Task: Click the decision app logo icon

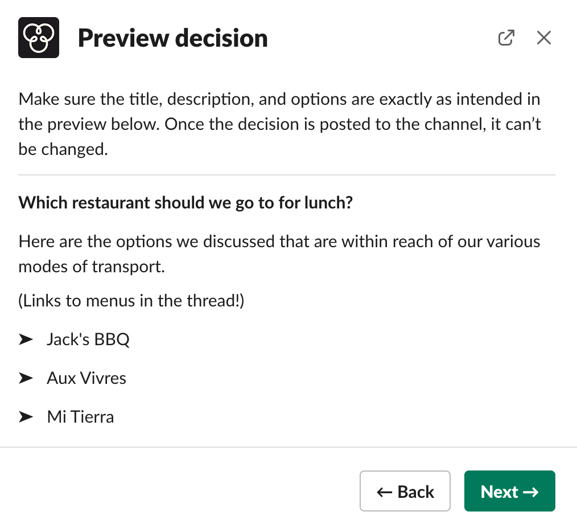Action: pos(38,37)
